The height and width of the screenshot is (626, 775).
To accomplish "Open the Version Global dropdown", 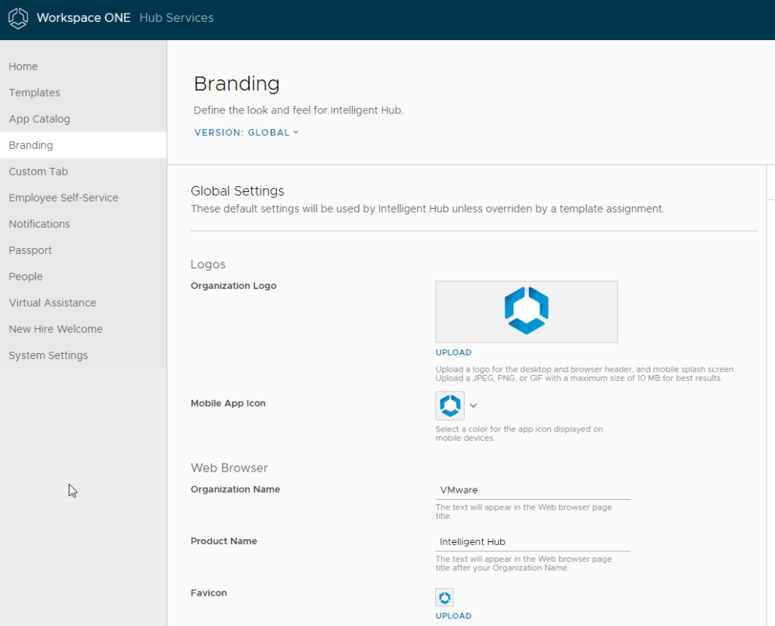I will 246,132.
